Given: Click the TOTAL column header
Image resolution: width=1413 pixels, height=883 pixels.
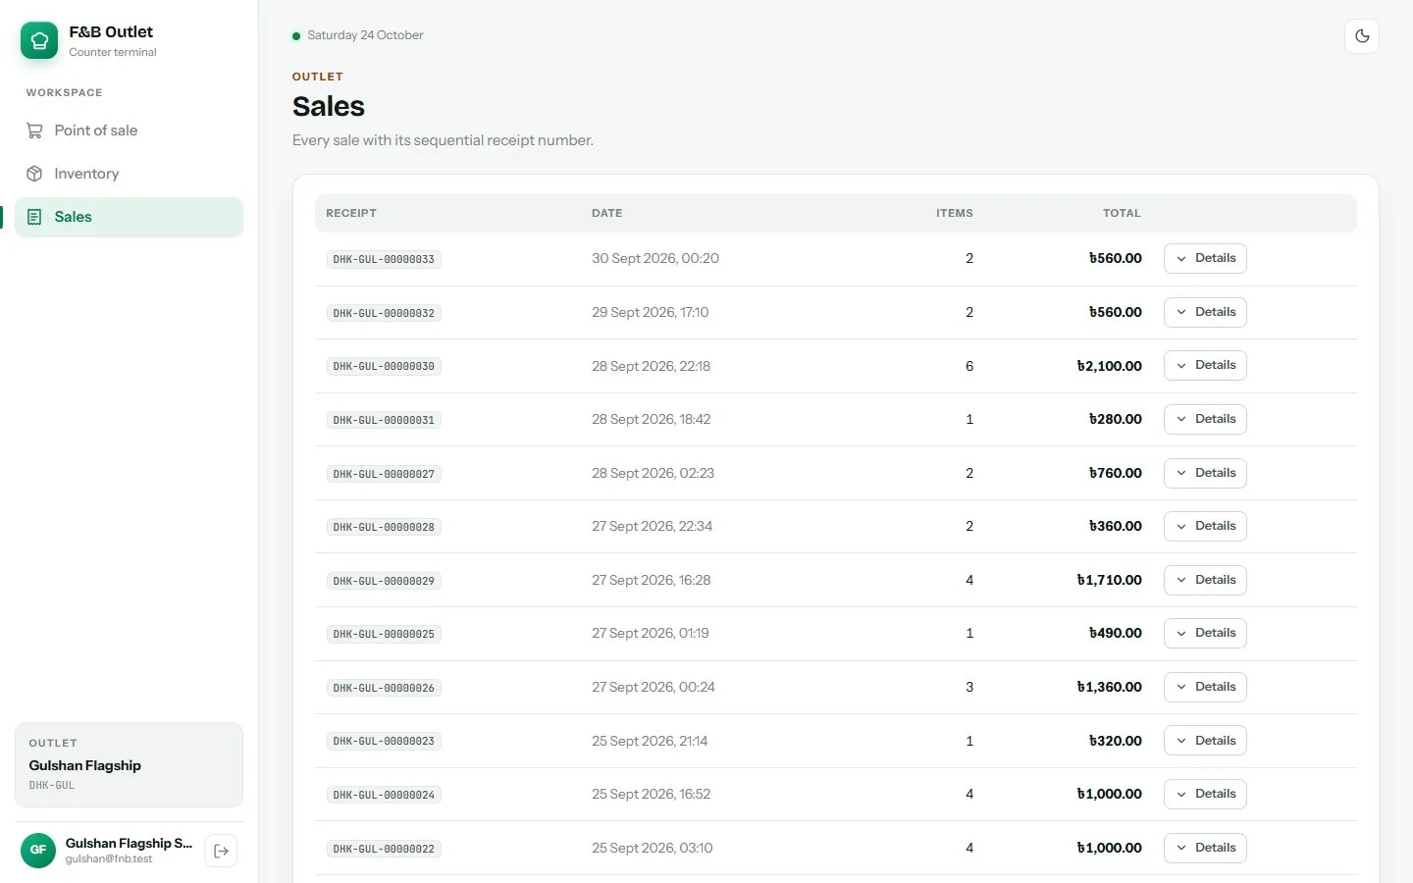Looking at the screenshot, I should (1122, 213).
